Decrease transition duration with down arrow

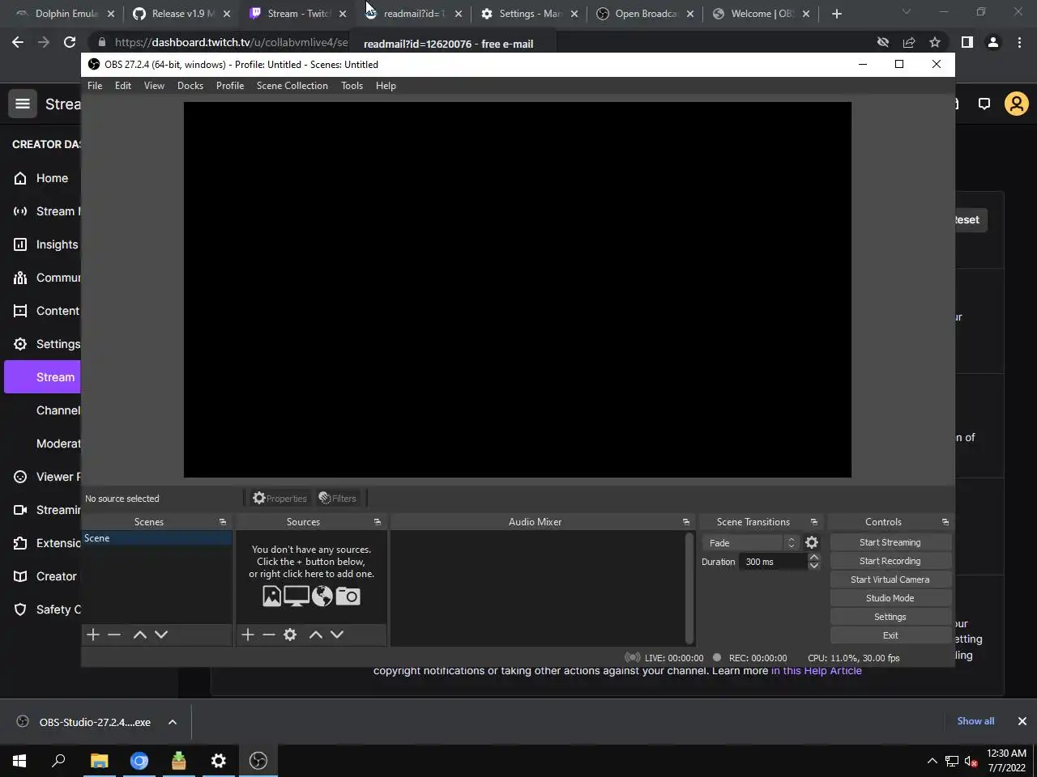point(814,566)
